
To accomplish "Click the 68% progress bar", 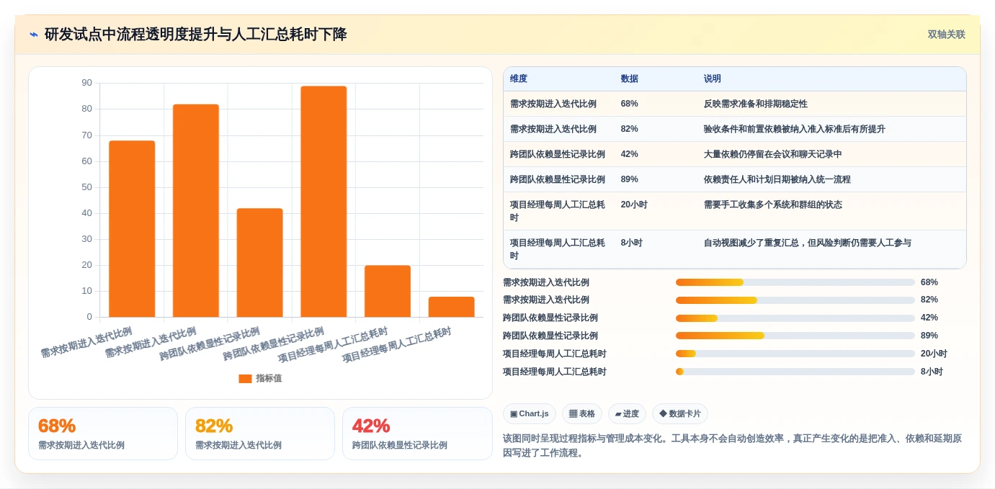I will 795,282.
